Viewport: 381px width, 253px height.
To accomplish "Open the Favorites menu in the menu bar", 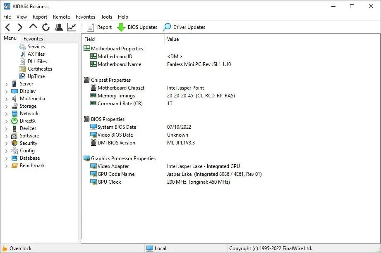I will pos(85,17).
